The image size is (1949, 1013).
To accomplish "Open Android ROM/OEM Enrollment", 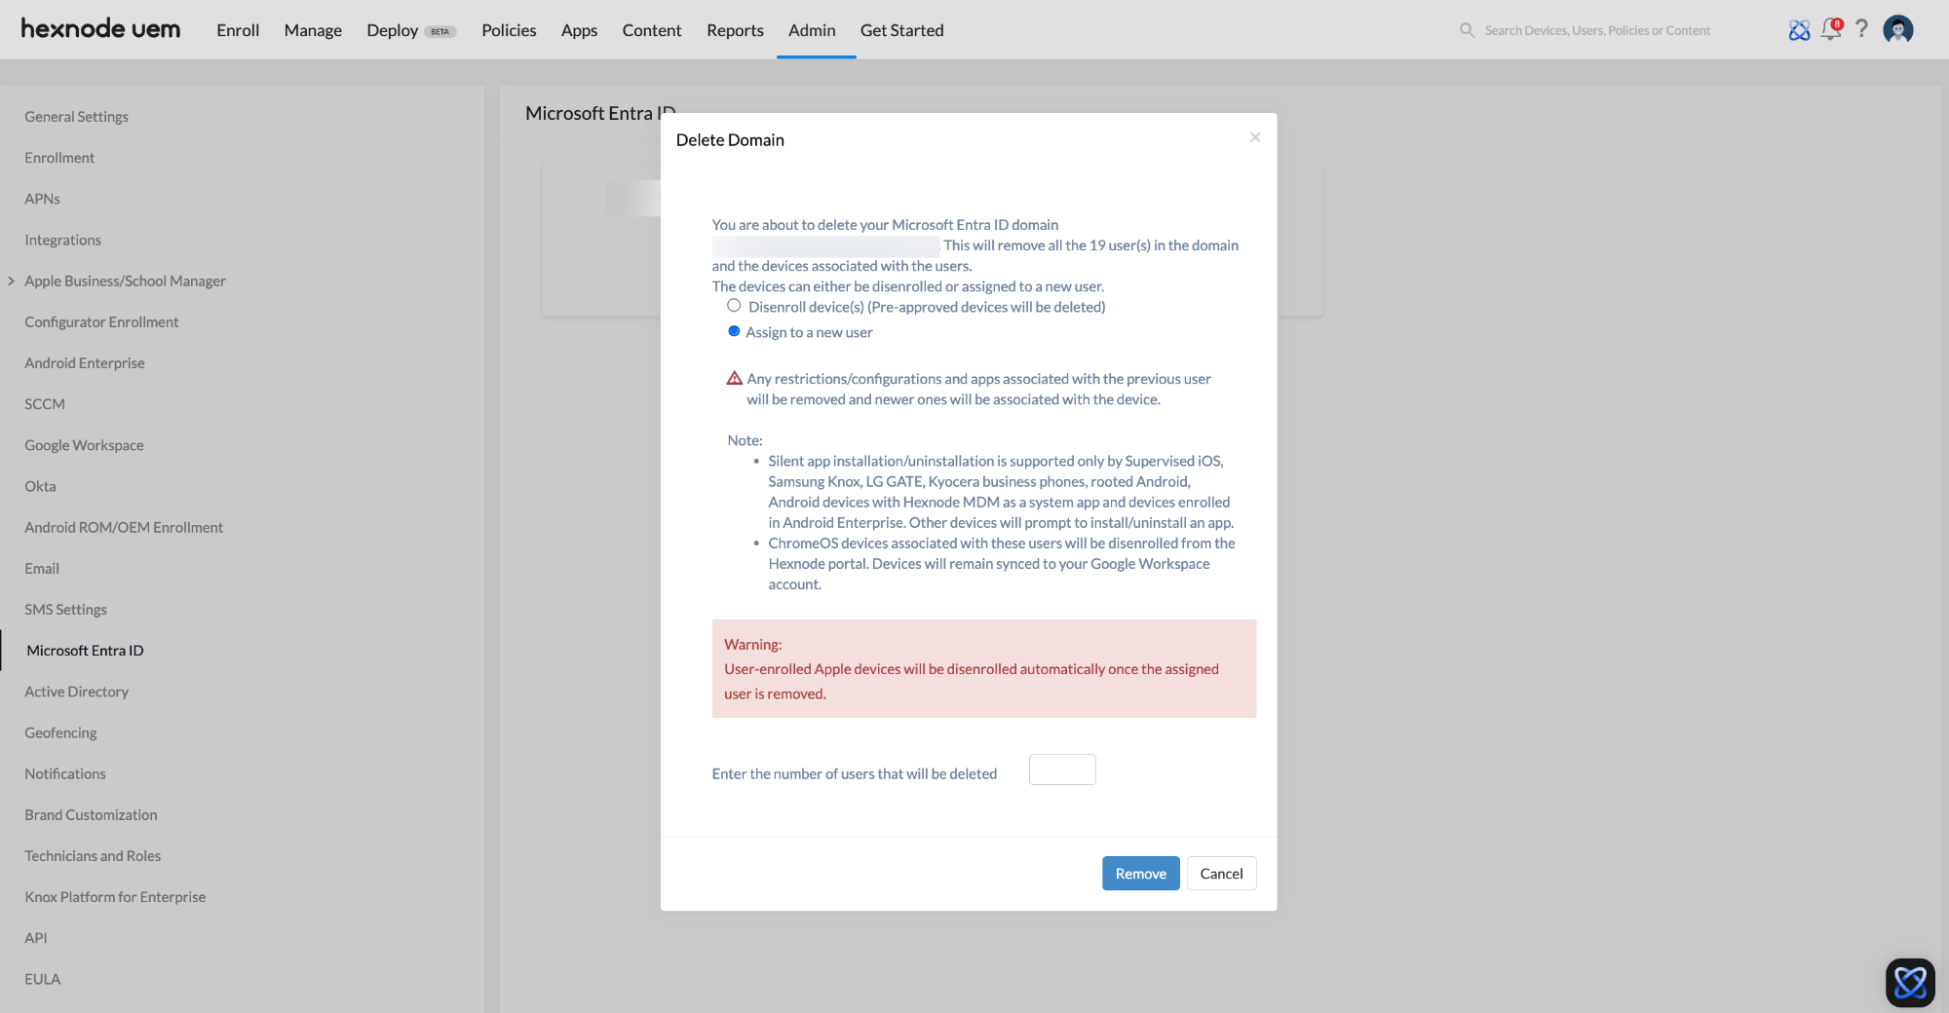I will tap(124, 527).
